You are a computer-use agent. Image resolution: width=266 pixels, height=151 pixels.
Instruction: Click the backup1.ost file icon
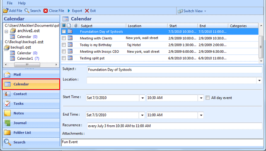(7, 47)
